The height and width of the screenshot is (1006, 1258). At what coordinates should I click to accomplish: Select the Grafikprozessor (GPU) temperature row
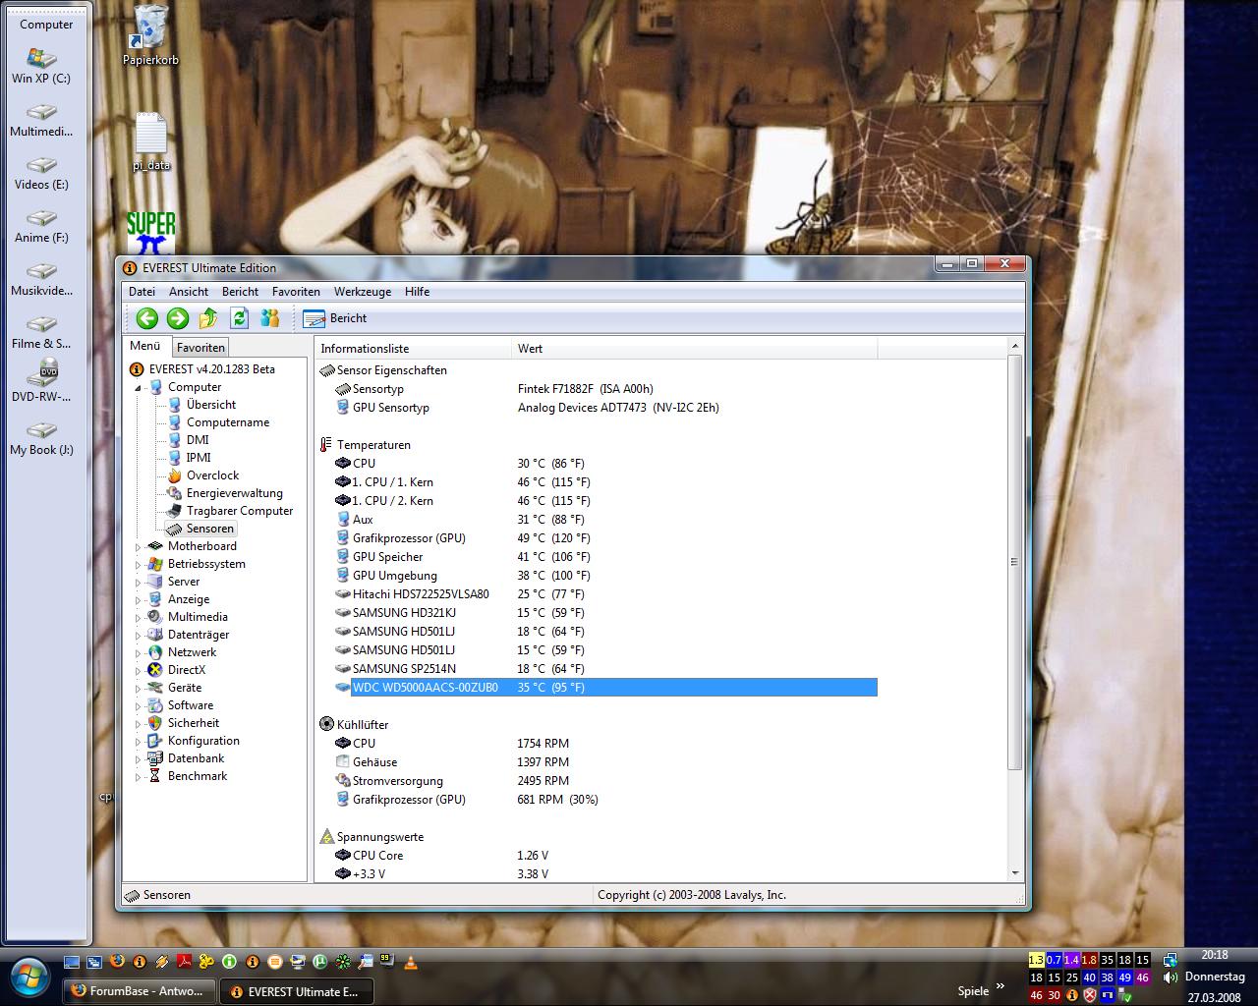(x=605, y=538)
